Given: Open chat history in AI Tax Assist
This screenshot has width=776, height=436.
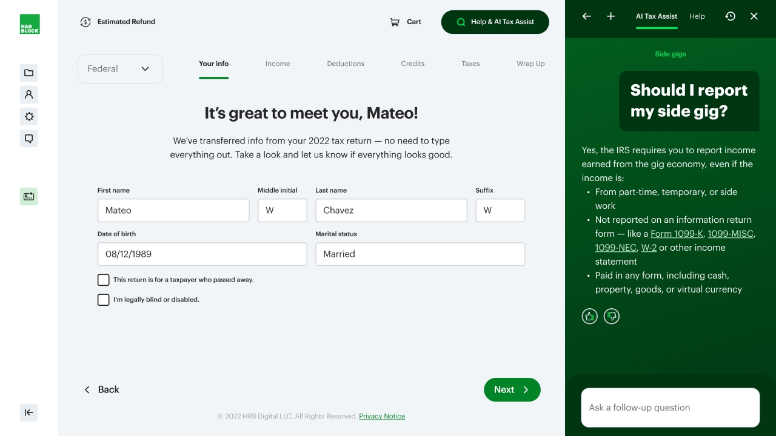Looking at the screenshot, I should pyautogui.click(x=730, y=16).
